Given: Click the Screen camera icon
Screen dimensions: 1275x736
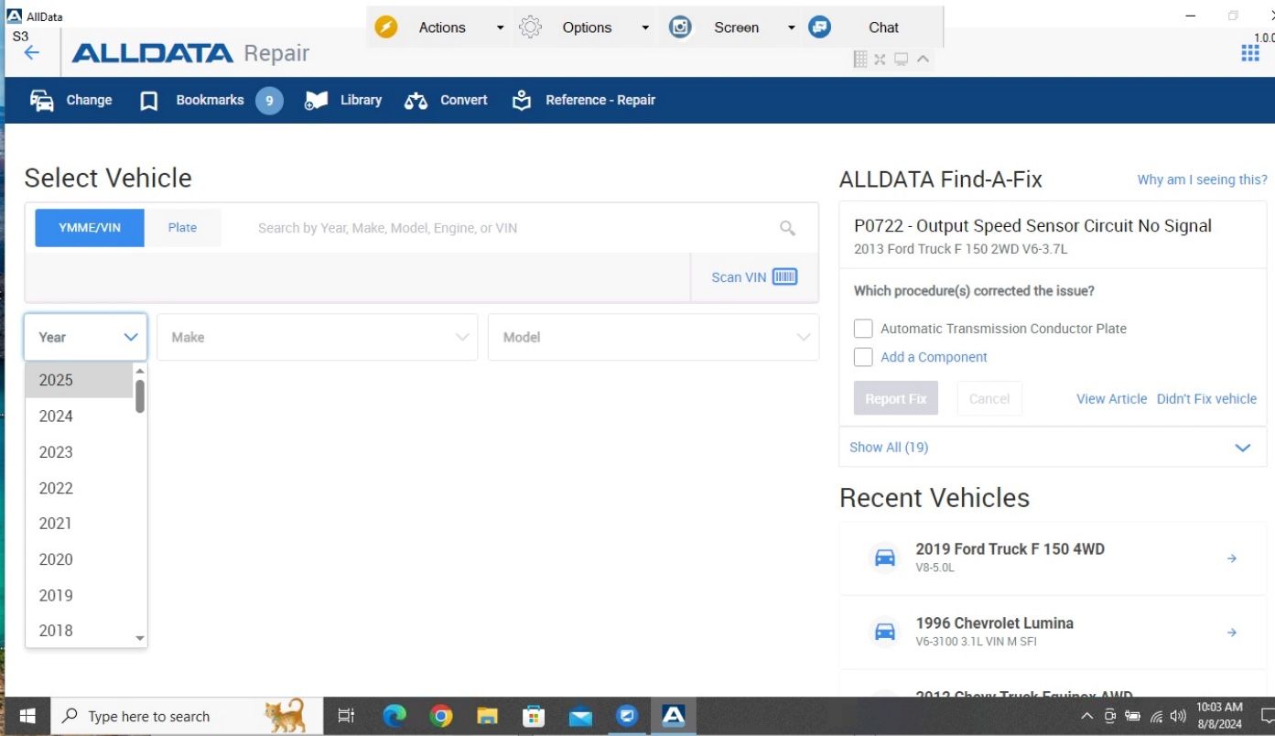Looking at the screenshot, I should [680, 27].
